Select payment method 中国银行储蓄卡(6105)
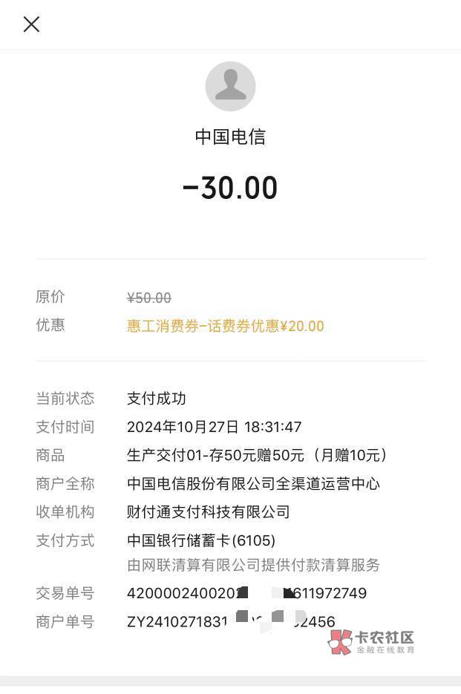The height and width of the screenshot is (694, 461). (201, 540)
